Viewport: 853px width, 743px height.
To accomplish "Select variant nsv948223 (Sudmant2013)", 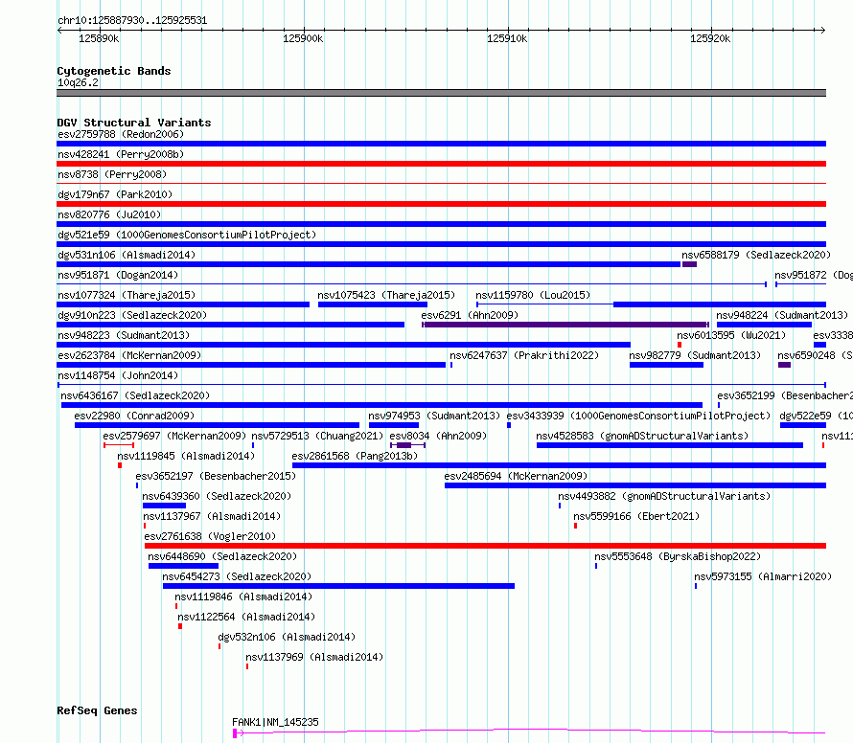I will point(124,335).
